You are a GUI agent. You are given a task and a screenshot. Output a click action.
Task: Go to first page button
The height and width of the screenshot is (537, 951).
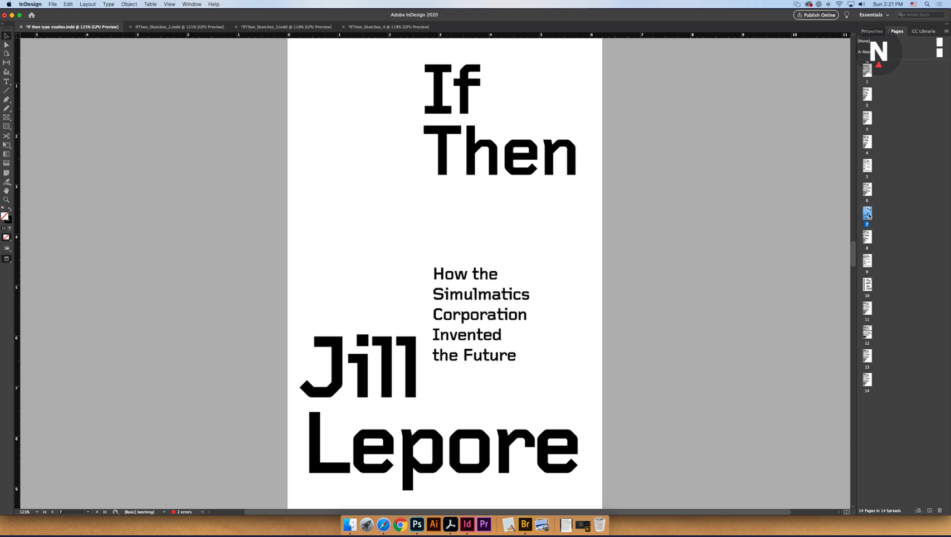(45, 512)
